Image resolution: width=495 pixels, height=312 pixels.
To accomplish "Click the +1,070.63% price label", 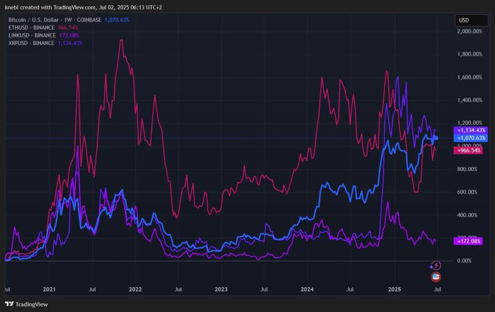I will tap(471, 138).
